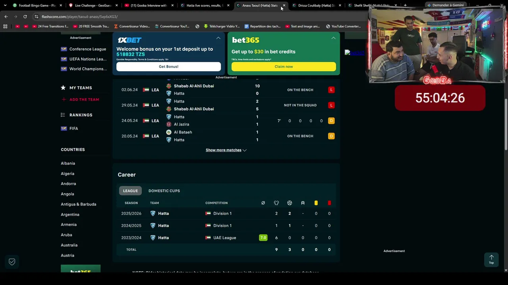Switch to the LEAGUE career tab
This screenshot has width=508, height=285.
130,191
